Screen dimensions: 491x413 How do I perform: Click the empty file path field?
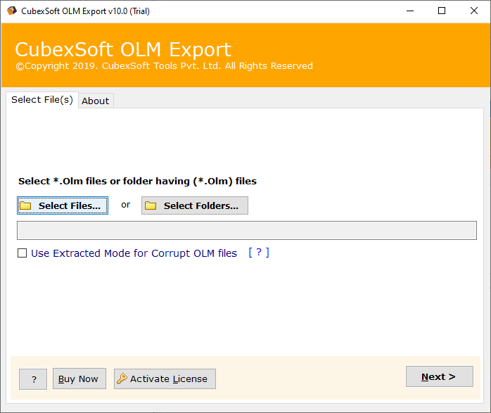point(246,230)
